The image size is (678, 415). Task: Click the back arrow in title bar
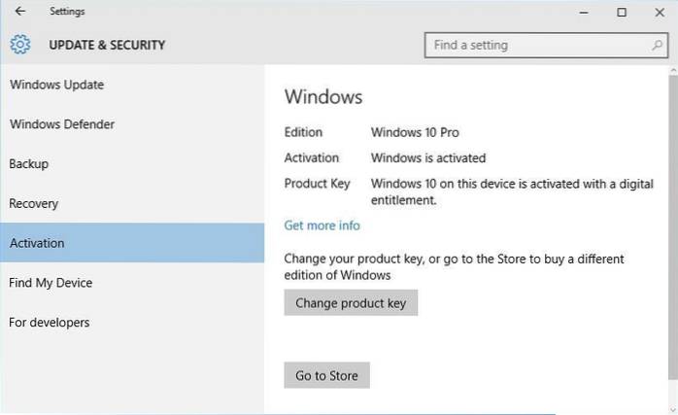[x=20, y=12]
